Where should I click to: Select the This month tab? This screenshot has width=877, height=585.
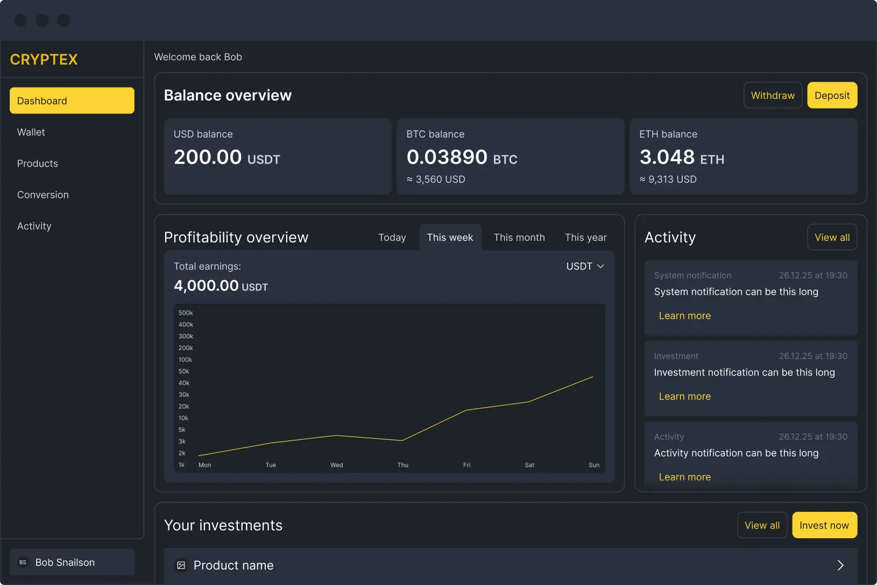pyautogui.click(x=519, y=237)
